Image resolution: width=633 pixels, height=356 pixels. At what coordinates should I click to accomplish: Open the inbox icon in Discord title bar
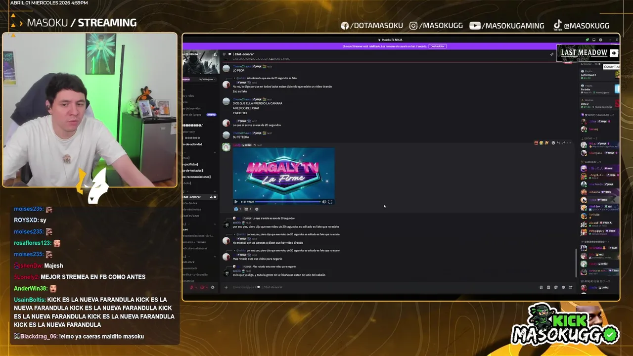coord(594,40)
